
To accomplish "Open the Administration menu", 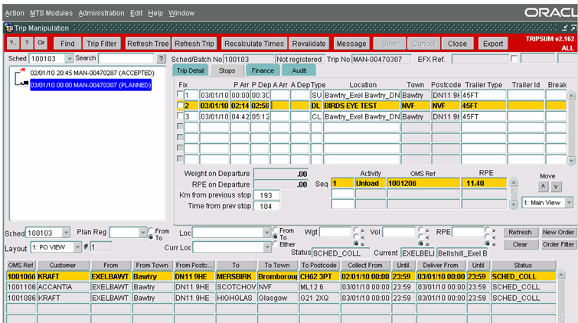I will [x=101, y=13].
